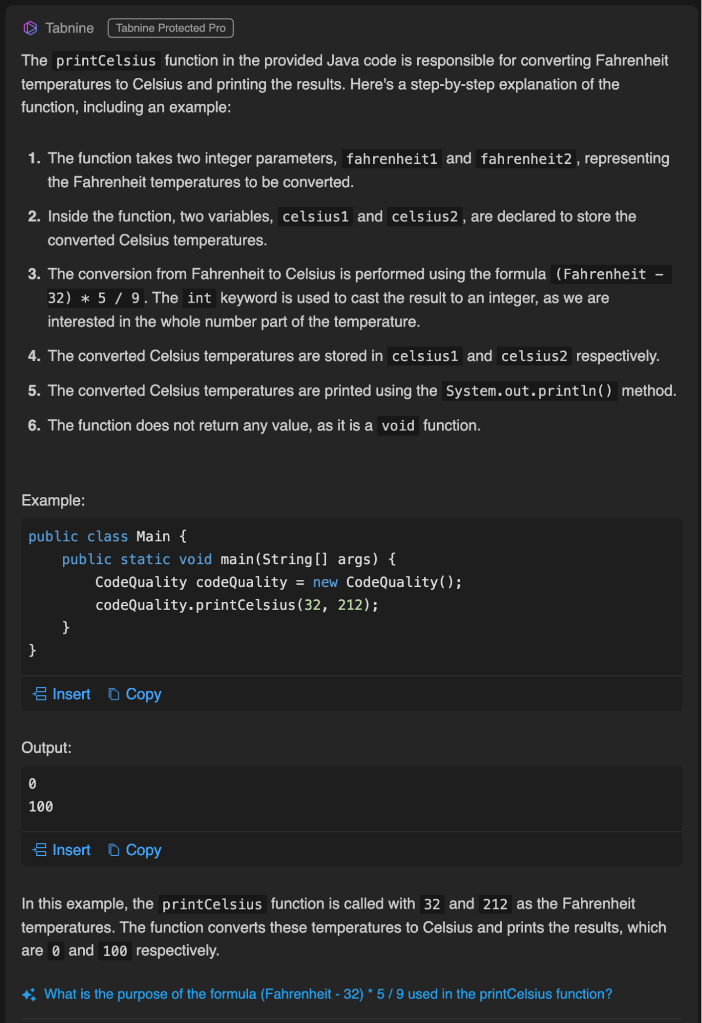Open the suggested follow-up question about the formula
The width and height of the screenshot is (702, 1023).
click(x=328, y=994)
